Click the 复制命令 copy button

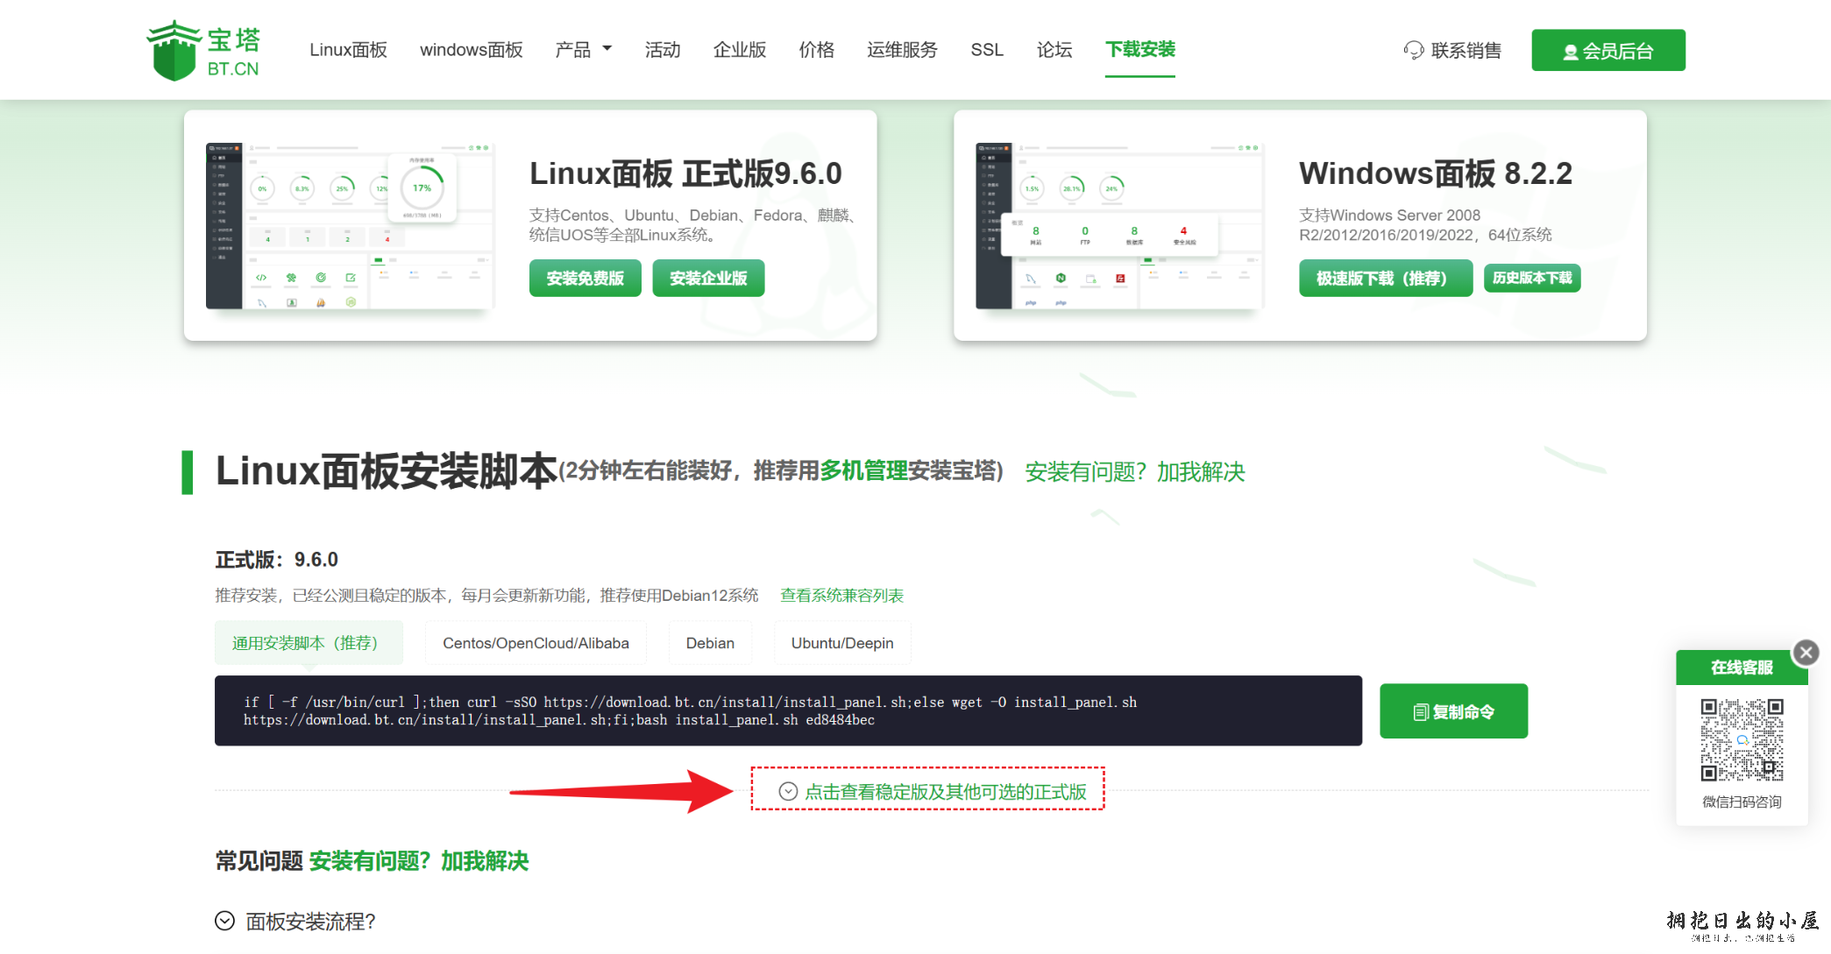[x=1453, y=711]
